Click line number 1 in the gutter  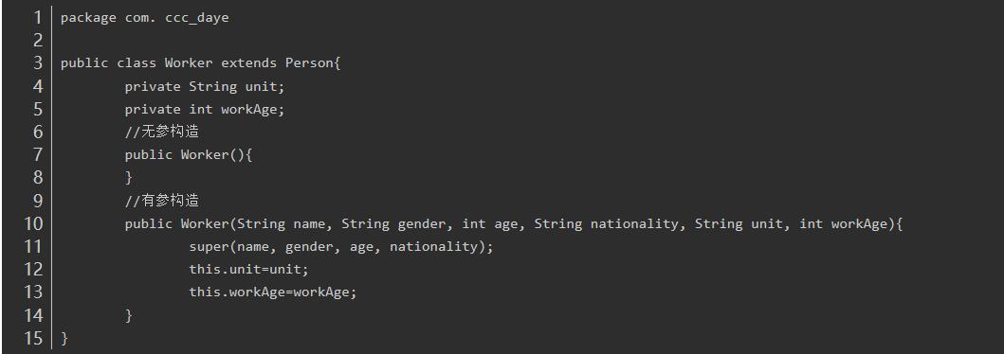(37, 17)
